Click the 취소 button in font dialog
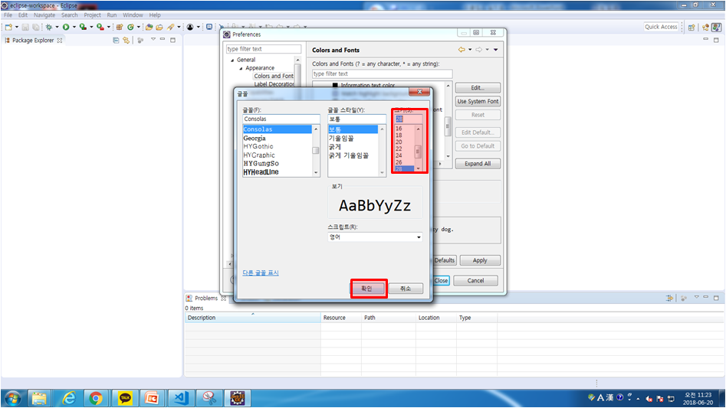 click(405, 289)
